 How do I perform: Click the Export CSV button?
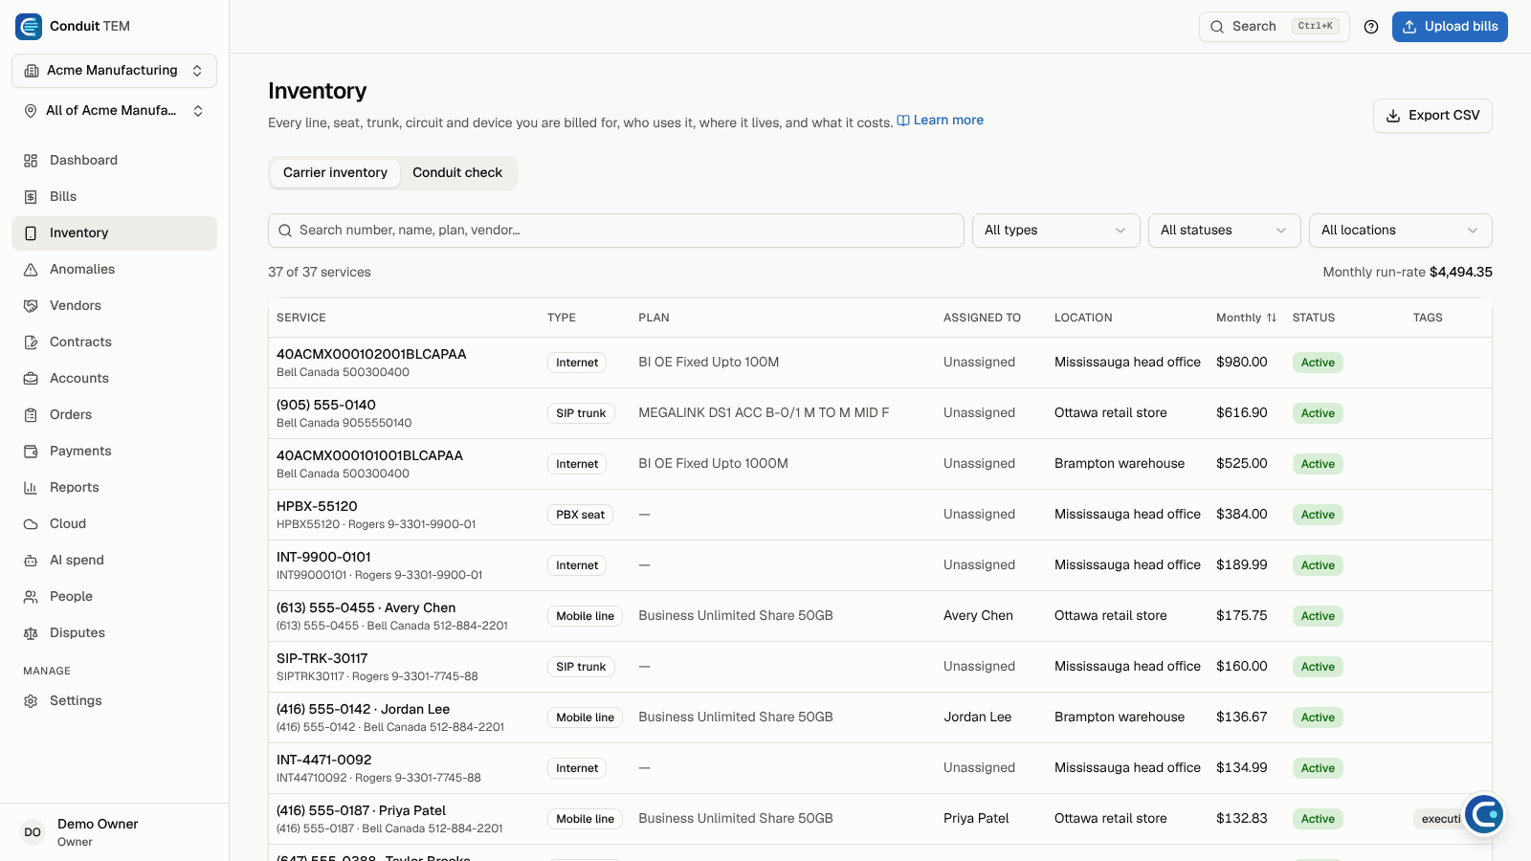(x=1432, y=116)
